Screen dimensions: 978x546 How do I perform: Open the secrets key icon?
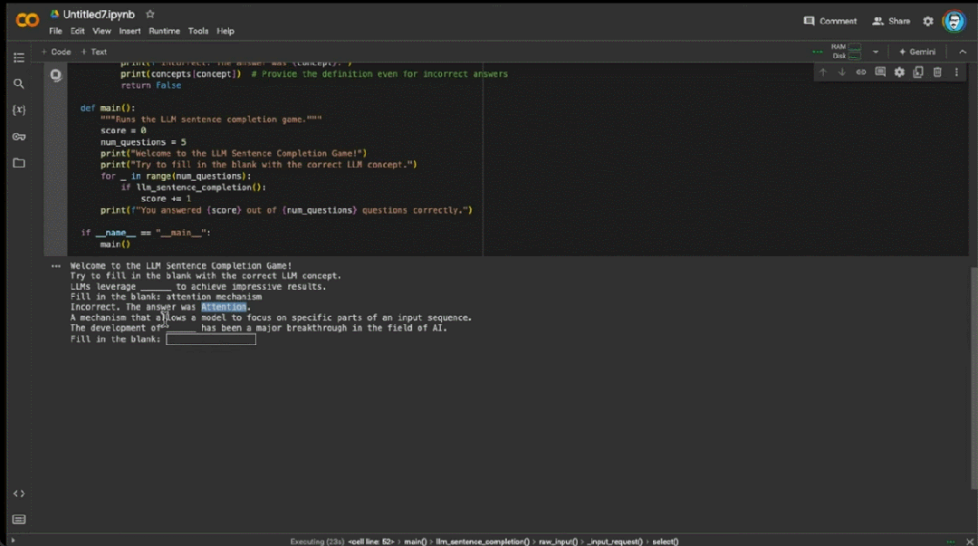[x=19, y=137]
